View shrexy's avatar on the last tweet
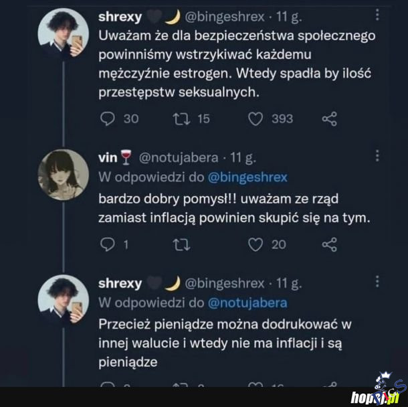The width and height of the screenshot is (408, 407). pyautogui.click(x=64, y=300)
